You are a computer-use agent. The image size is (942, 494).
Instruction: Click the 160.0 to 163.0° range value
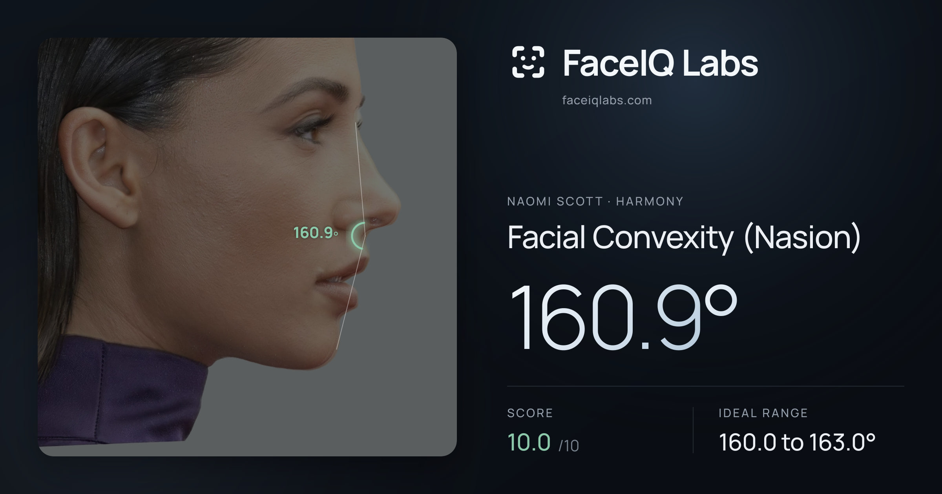(797, 442)
